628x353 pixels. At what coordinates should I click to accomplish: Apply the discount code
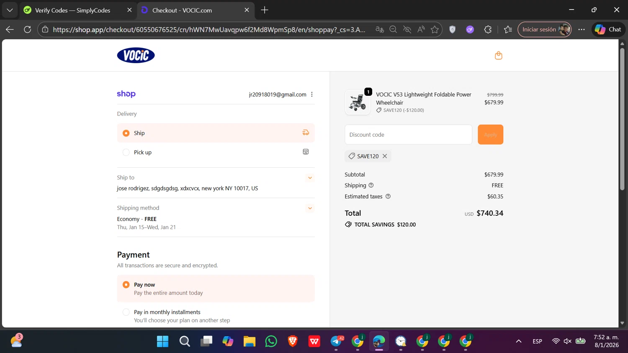[x=490, y=135]
